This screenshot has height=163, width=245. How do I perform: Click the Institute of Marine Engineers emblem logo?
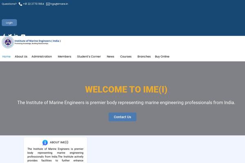[x=8, y=42]
